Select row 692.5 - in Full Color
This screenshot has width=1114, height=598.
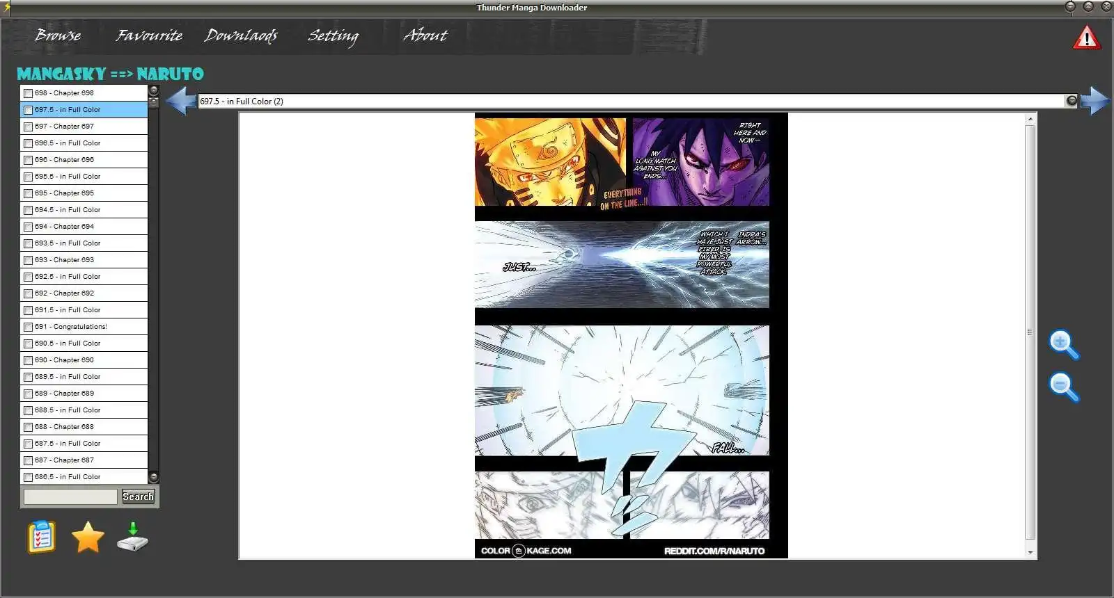tap(84, 277)
